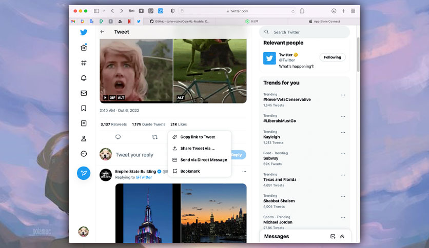
Task: Click the Twitter bird logo in sidebar
Action: pyautogui.click(x=84, y=32)
